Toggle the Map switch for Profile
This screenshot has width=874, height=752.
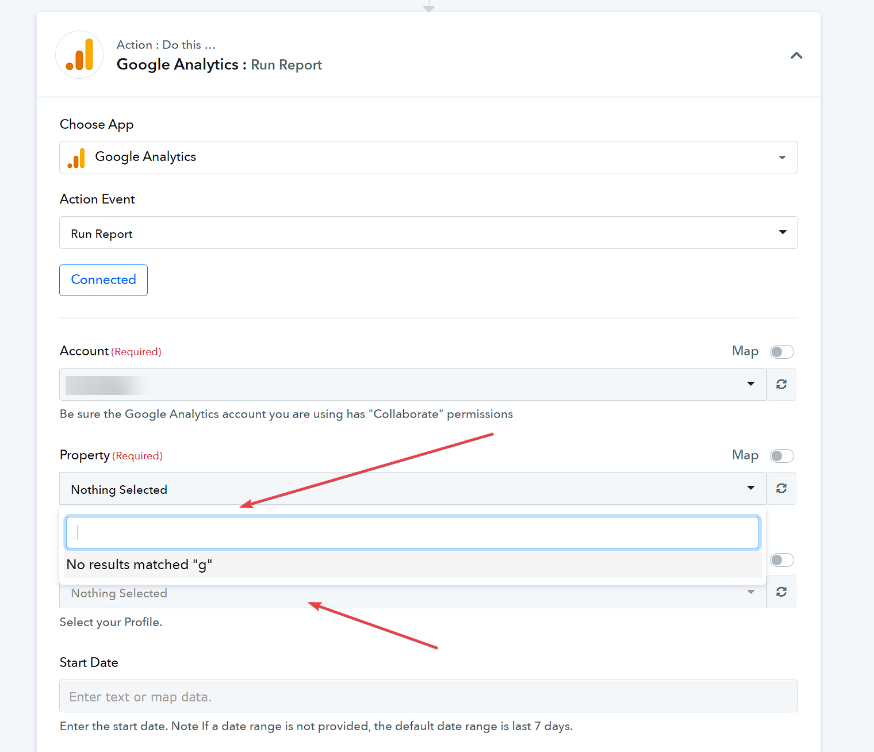[781, 560]
